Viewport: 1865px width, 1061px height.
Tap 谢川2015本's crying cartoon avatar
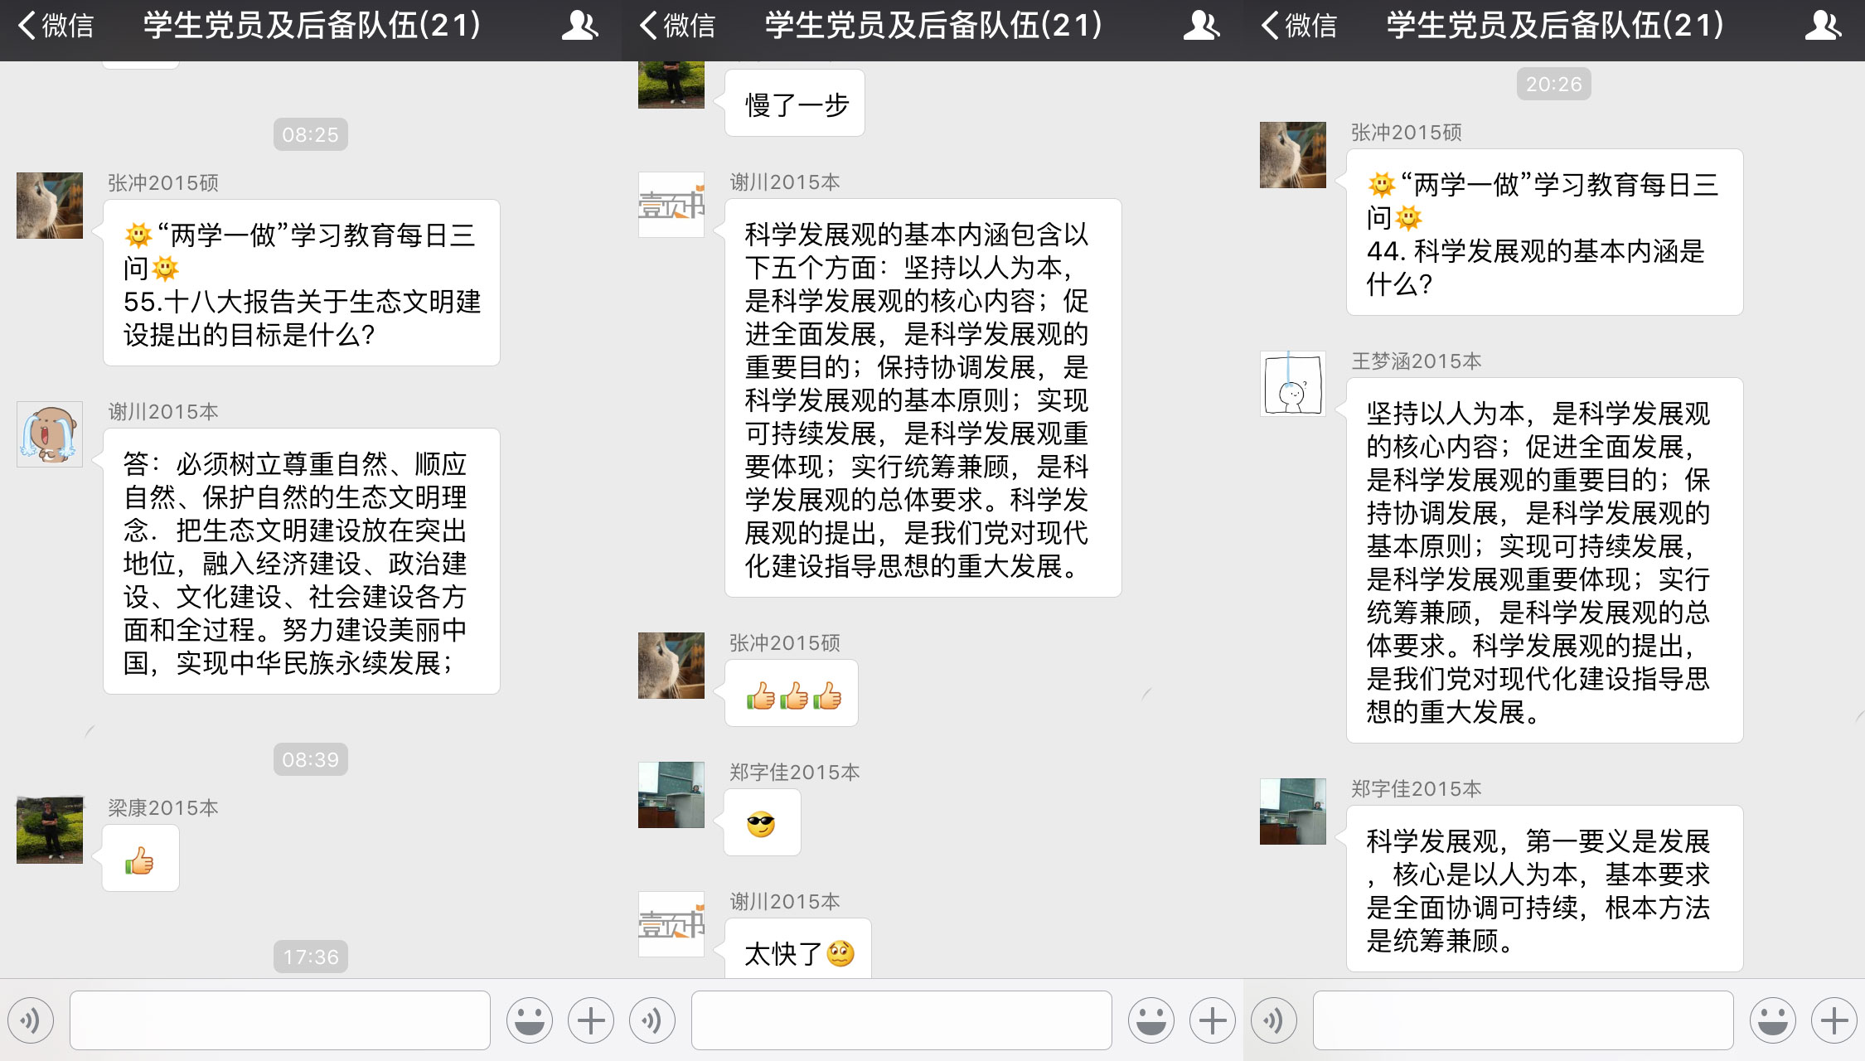[x=50, y=434]
